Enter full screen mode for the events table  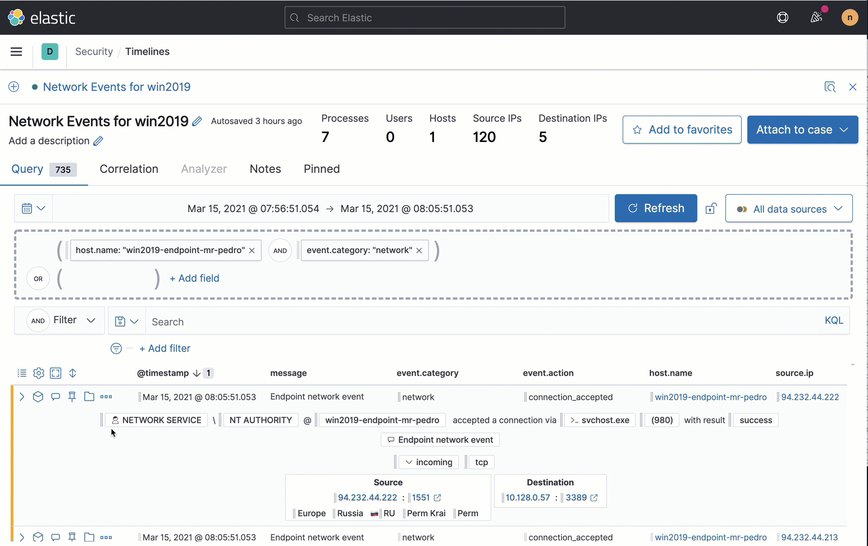click(x=56, y=373)
